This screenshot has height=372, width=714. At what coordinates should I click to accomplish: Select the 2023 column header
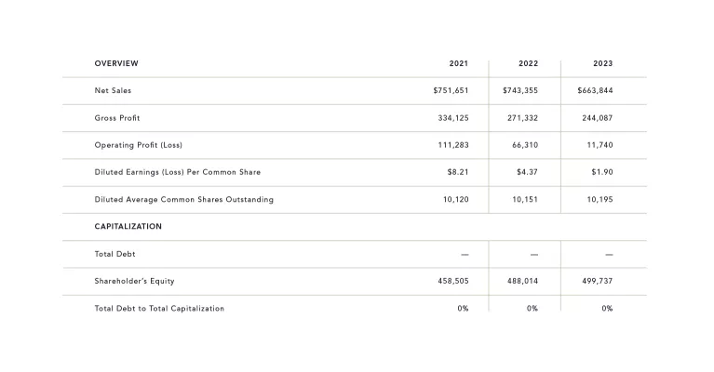click(x=603, y=63)
